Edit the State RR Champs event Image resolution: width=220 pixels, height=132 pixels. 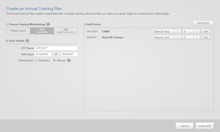pos(206,37)
